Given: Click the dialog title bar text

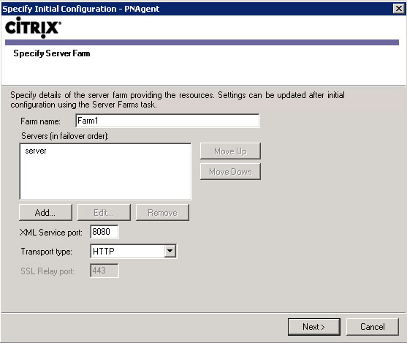Looking at the screenshot, I should click(x=80, y=9).
